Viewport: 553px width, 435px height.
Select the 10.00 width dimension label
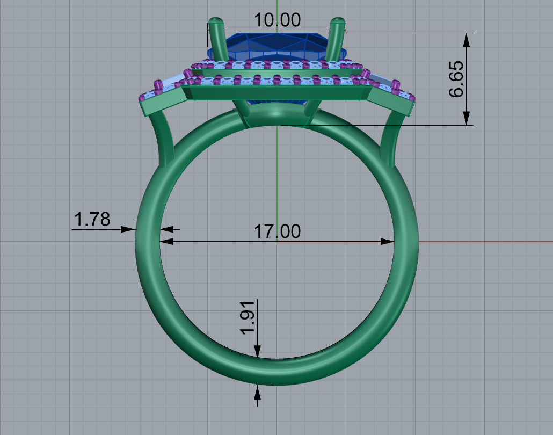[277, 20]
